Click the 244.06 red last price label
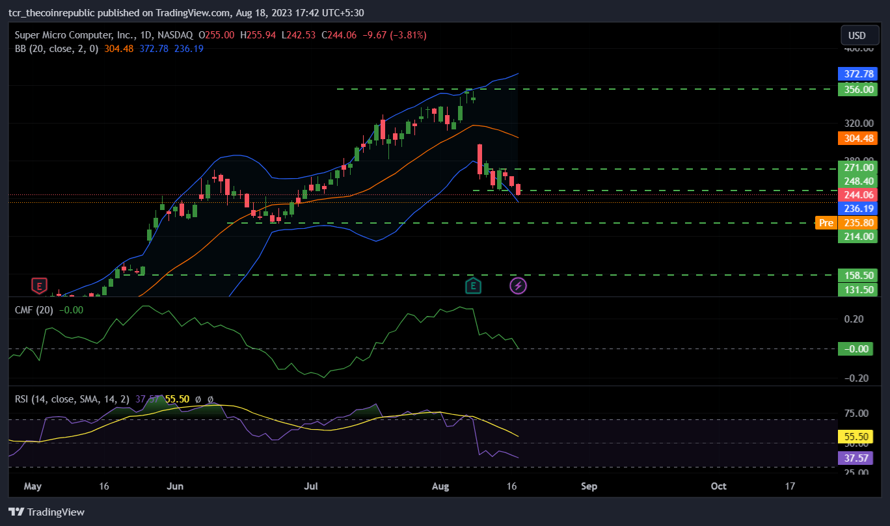The height and width of the screenshot is (526, 890). tap(857, 194)
